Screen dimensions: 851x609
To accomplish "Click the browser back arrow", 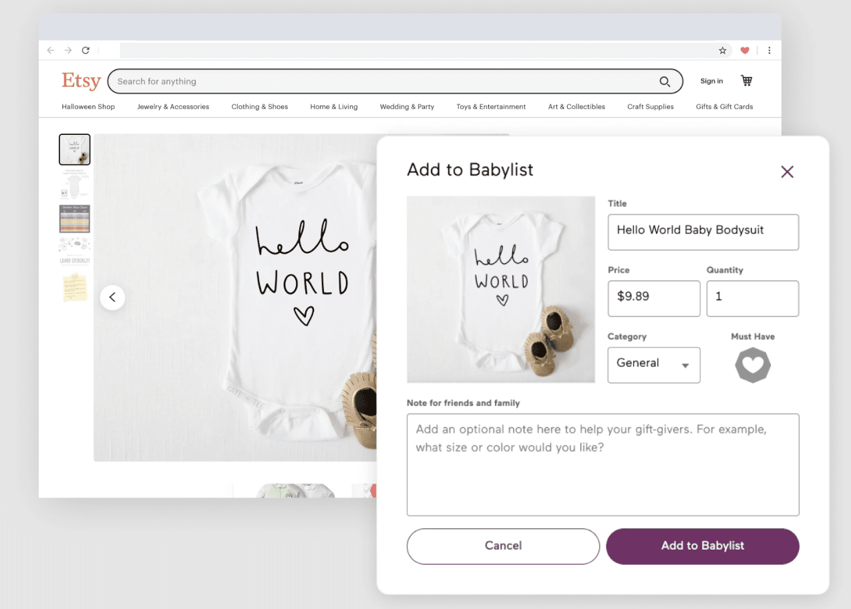I will point(51,50).
